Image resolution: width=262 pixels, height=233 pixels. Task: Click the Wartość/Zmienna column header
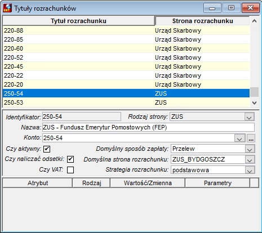(148, 183)
